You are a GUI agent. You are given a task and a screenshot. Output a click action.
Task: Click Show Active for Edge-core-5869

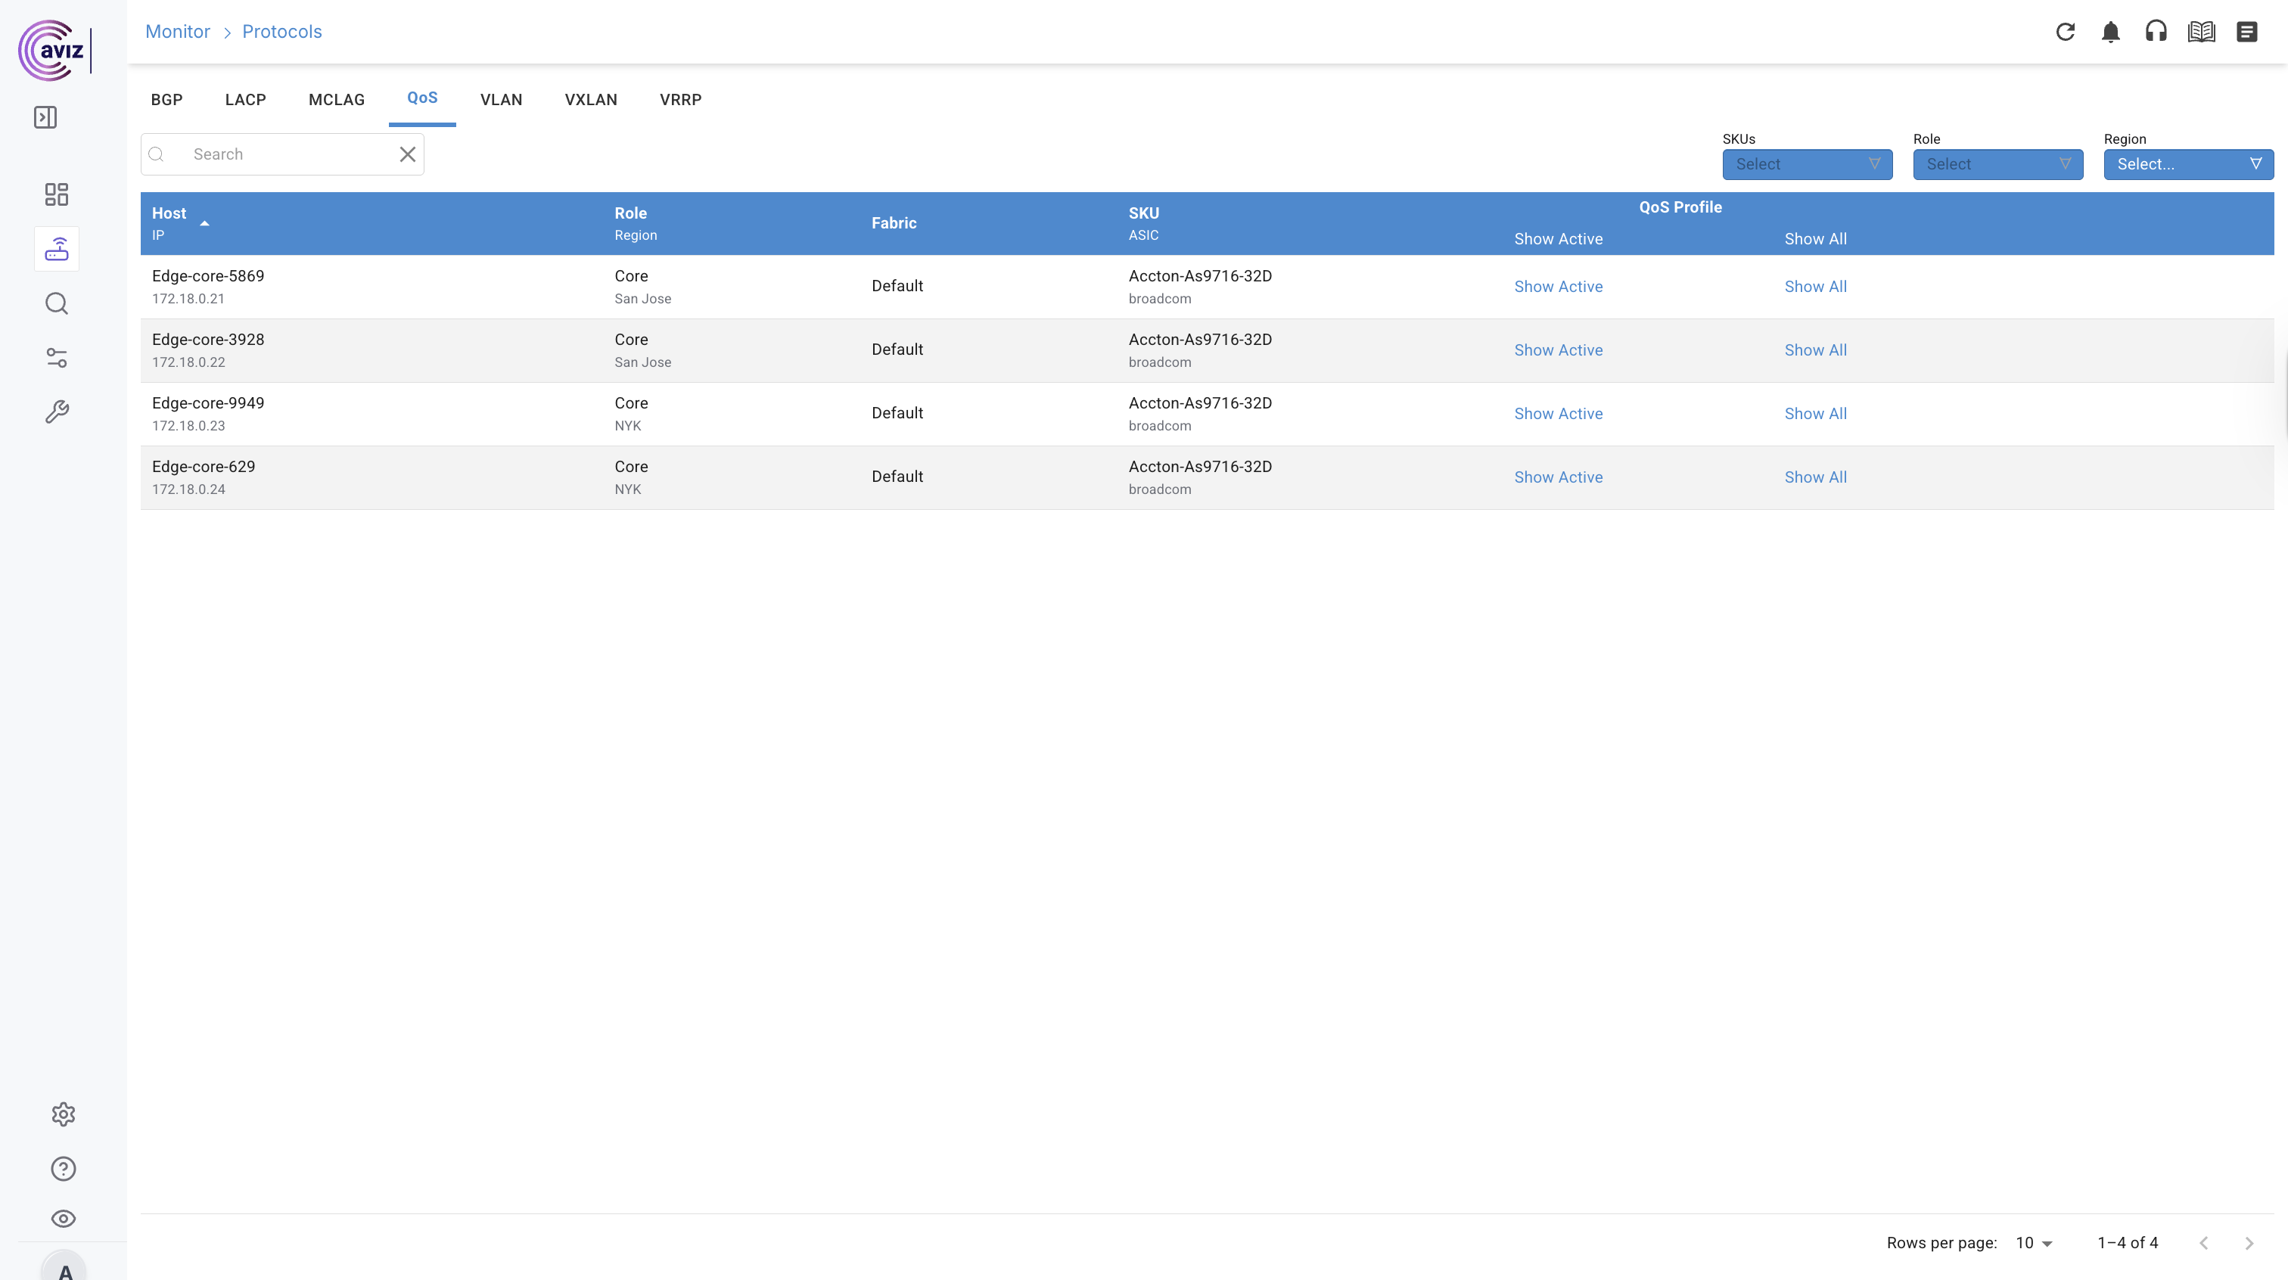pos(1558,287)
